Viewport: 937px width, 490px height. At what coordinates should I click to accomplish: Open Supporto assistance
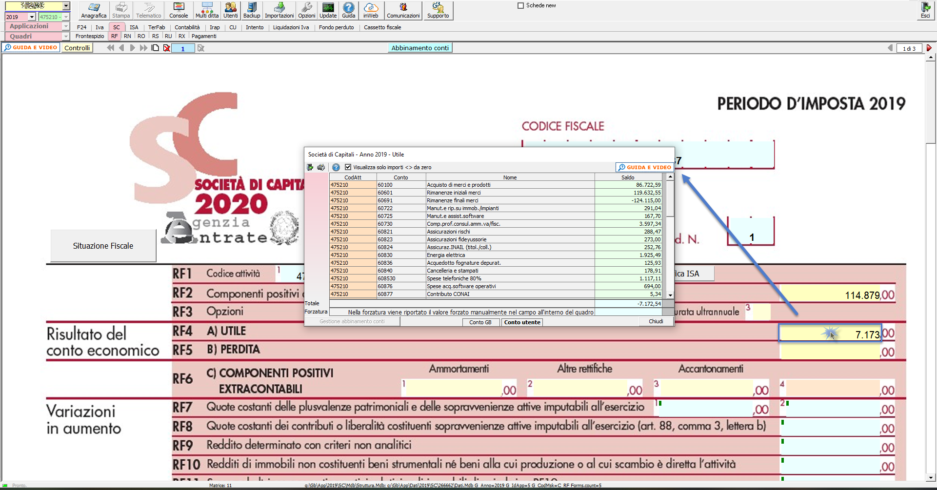[438, 10]
